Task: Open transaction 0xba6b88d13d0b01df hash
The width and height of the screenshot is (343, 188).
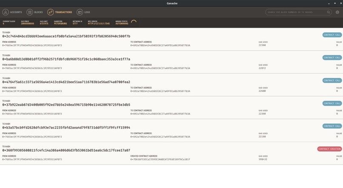Action: pyautogui.click(x=66, y=59)
